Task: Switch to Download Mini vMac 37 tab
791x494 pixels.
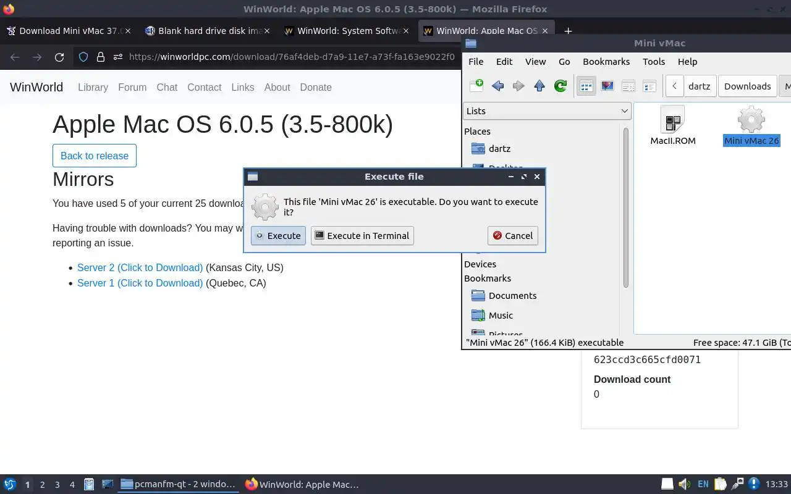Action: pyautogui.click(x=68, y=31)
